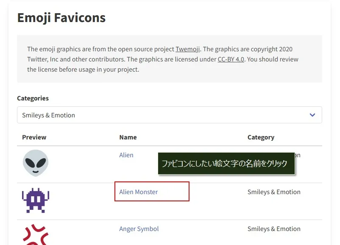Screen dimensions: 340x245
Task: Open the Anger Symbol name link
Action: (139, 229)
